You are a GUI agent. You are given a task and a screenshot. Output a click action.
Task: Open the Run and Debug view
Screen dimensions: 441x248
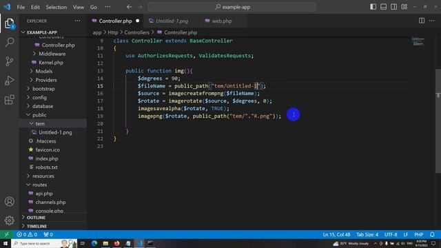(x=9, y=81)
